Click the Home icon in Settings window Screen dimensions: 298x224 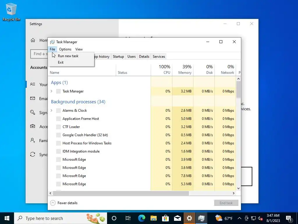tap(33, 40)
